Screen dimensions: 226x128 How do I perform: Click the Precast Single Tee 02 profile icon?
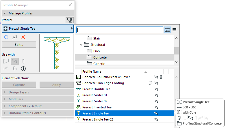(78, 119)
